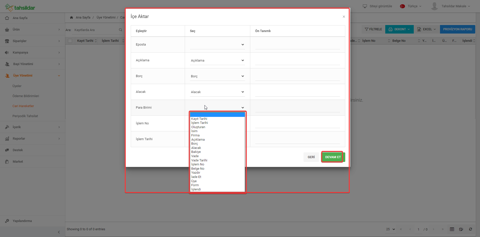Open the Alacak select dropdown
Viewport: 480px width, 237px height.
pyautogui.click(x=217, y=92)
